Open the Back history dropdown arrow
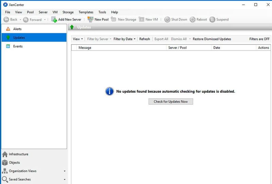The height and width of the screenshot is (184, 272). pos(20,20)
